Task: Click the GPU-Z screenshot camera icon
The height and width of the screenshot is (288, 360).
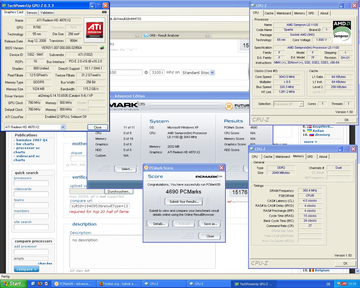Action: pyautogui.click(x=104, y=12)
